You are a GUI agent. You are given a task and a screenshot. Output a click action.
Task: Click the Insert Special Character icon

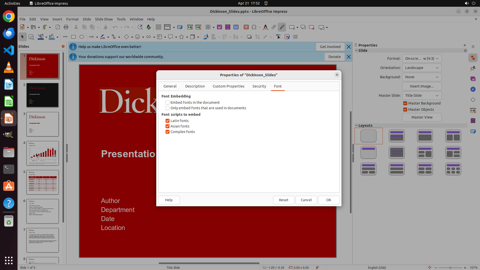(x=254, y=27)
